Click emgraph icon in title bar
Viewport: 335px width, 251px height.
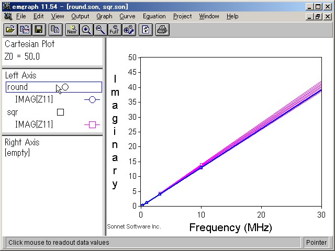pyautogui.click(x=7, y=6)
